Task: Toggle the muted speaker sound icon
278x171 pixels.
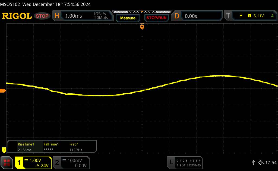Action: (x=261, y=163)
